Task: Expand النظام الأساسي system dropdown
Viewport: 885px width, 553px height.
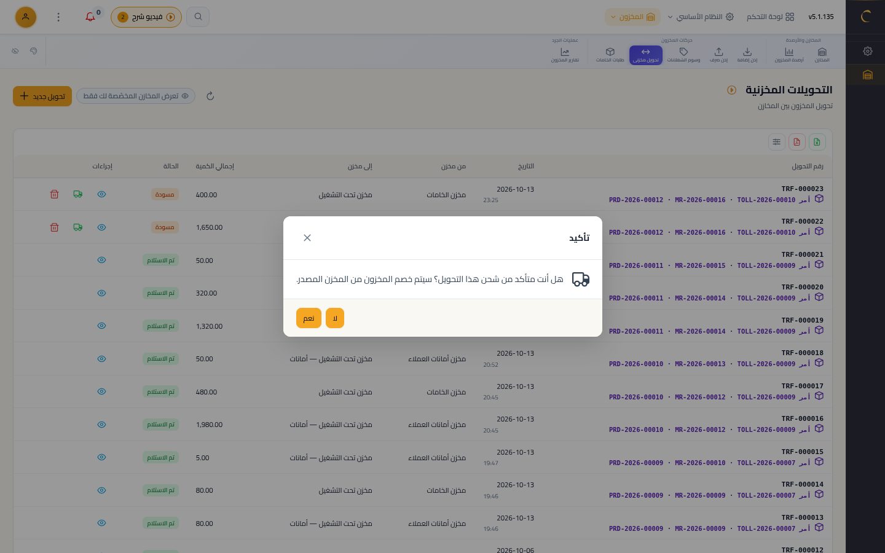Action: coord(701,17)
